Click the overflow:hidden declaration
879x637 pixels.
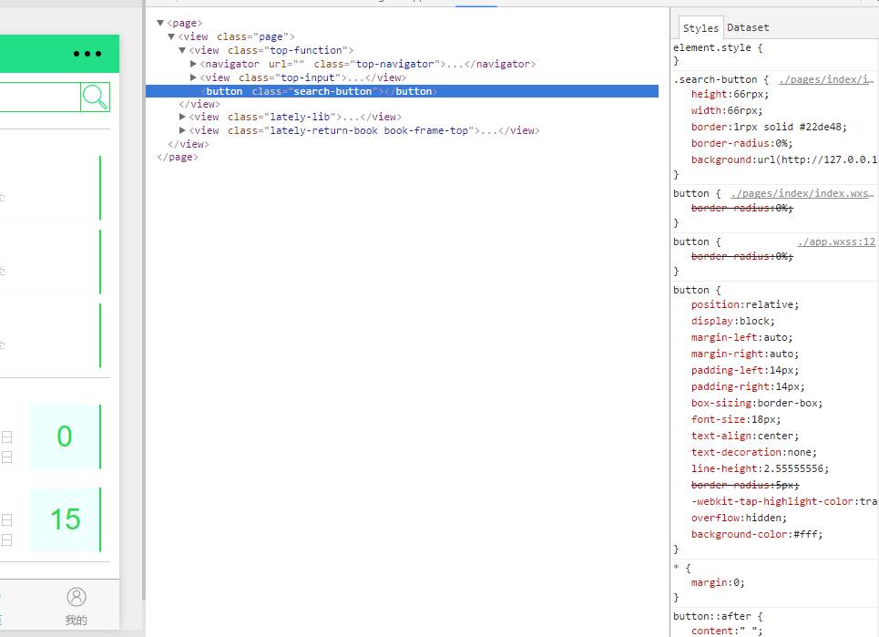(x=739, y=518)
